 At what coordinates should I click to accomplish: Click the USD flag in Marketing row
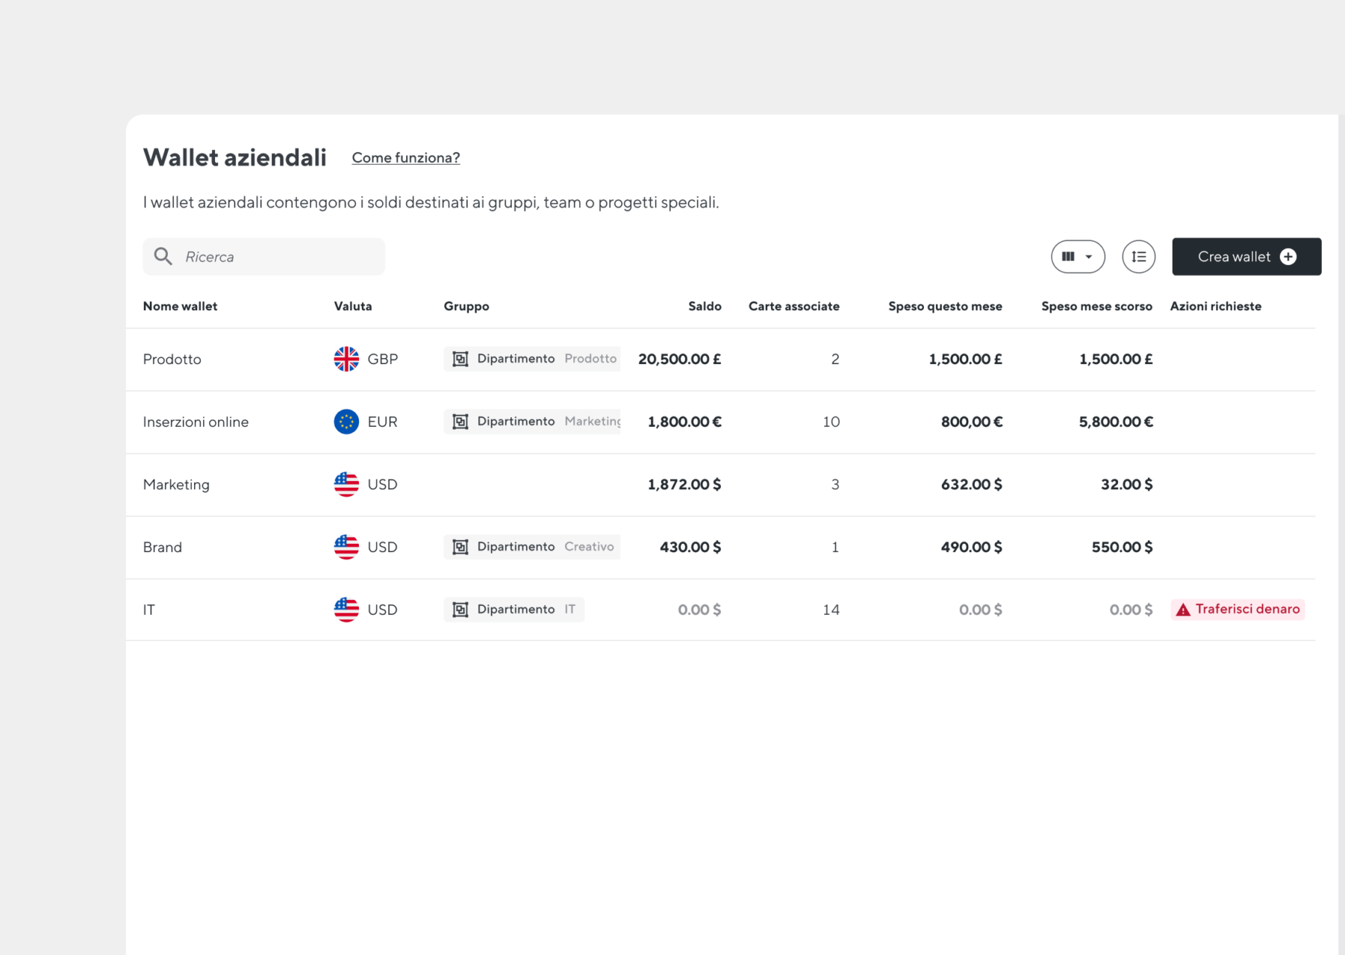click(346, 484)
